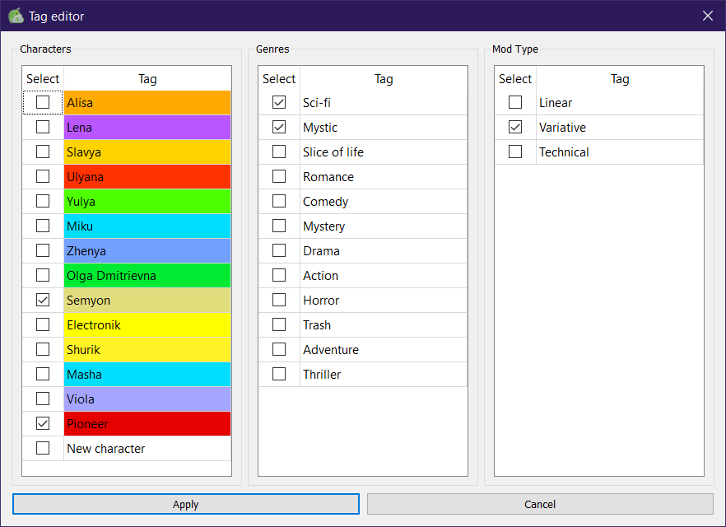Click the Variative tag text
This screenshot has width=726, height=527.
click(x=562, y=128)
